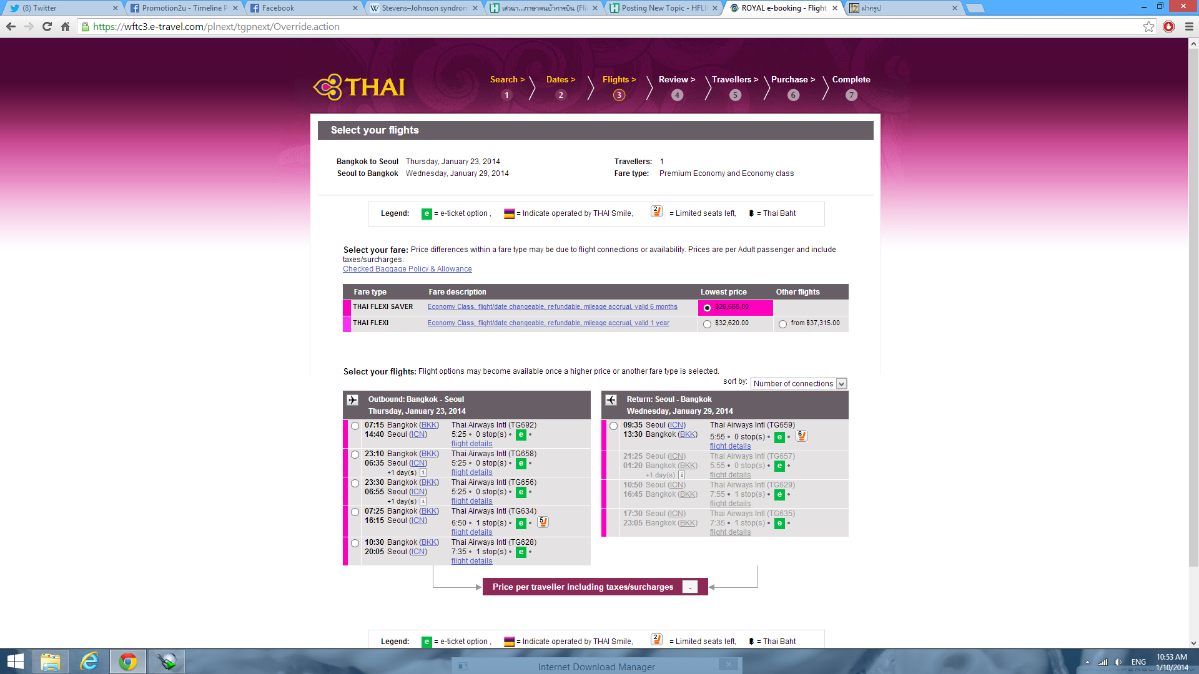1199x674 pixels.
Task: Show hidden system tray icons
Action: coord(1087,662)
